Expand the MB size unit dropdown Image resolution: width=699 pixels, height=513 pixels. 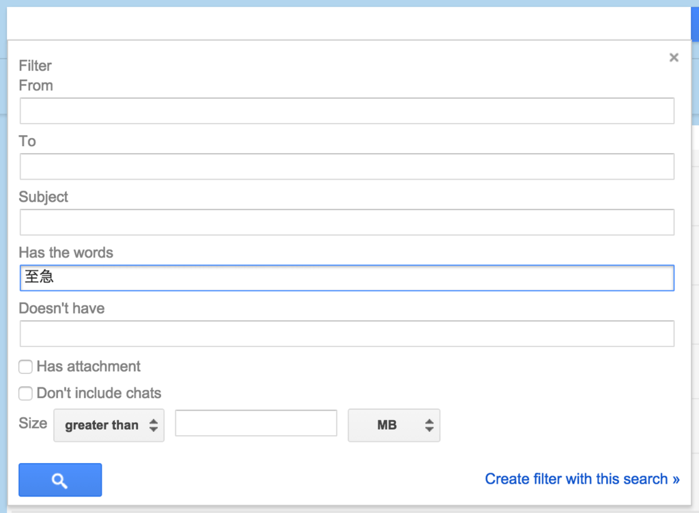click(x=394, y=425)
